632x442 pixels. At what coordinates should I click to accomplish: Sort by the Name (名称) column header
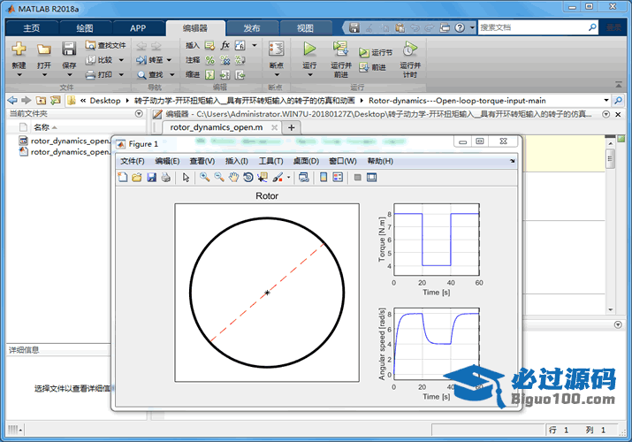pos(42,127)
